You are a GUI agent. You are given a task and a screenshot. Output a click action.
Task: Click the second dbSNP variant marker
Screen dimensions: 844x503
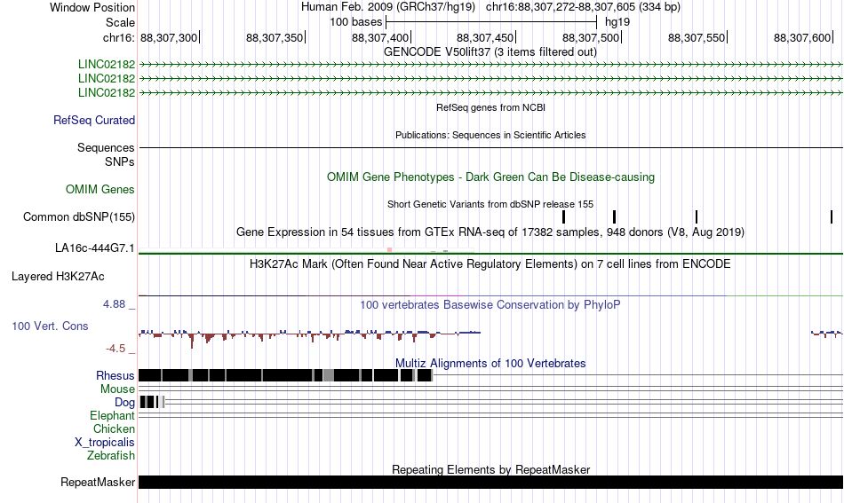click(x=614, y=217)
